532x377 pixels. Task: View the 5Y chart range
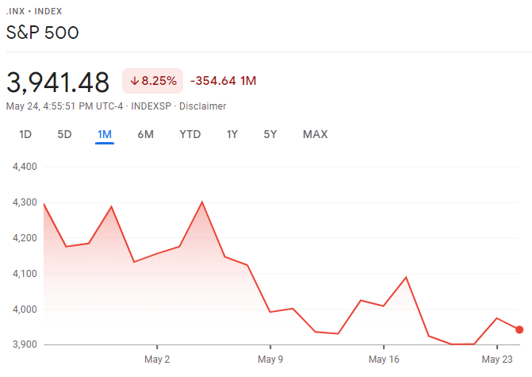(270, 134)
